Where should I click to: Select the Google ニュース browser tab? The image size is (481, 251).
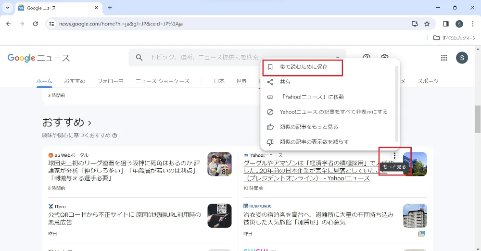pos(58,8)
